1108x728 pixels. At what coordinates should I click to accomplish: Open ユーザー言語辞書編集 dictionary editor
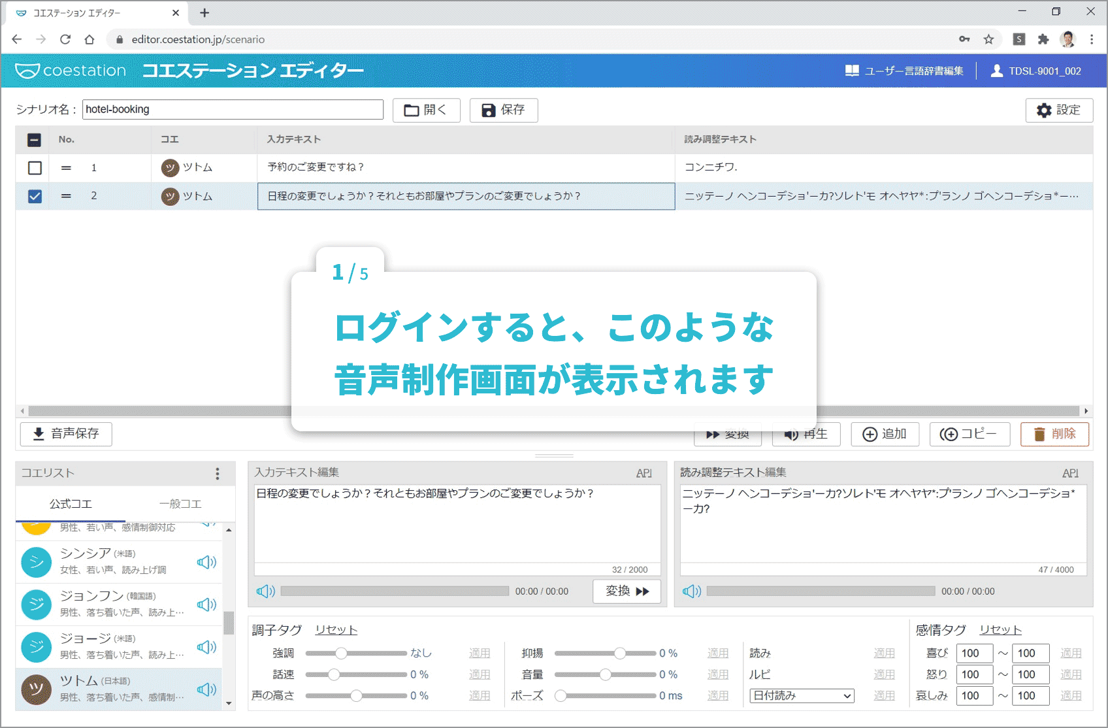tap(904, 71)
